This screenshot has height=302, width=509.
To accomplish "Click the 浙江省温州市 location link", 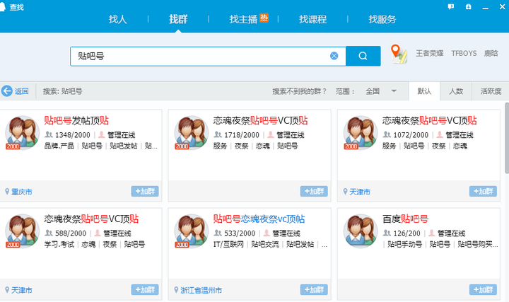I will [201, 290].
